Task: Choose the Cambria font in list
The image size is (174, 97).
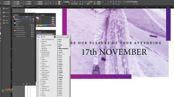Action: coord(43,60)
